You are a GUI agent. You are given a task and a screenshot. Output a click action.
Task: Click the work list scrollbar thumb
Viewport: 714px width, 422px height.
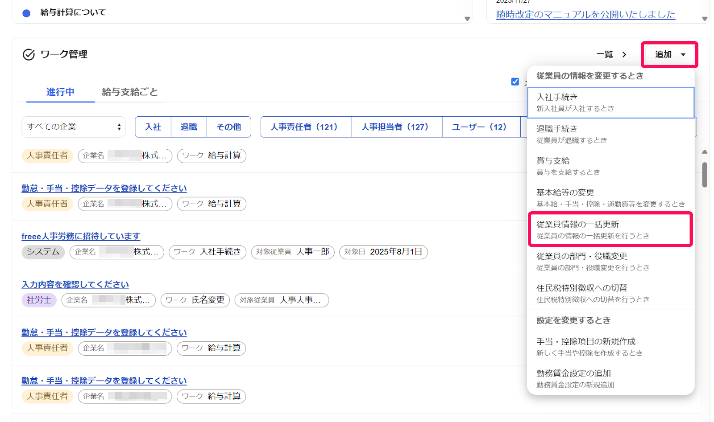coord(705,175)
